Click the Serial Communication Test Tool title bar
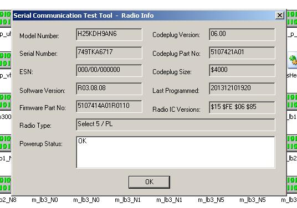Screen dimensions: 297x208 point(144,15)
